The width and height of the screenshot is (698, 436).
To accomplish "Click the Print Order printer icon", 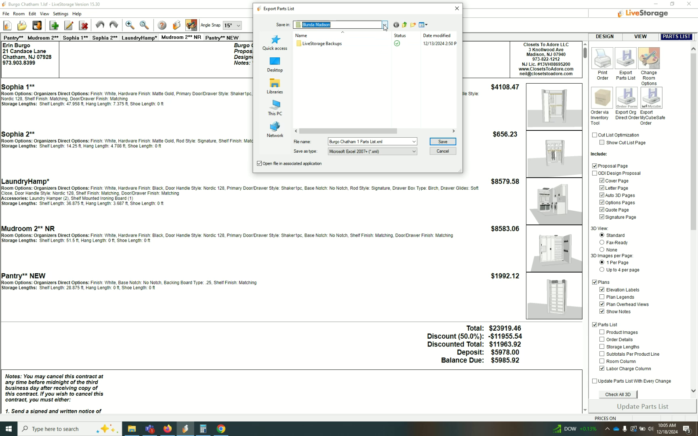I will [602, 58].
